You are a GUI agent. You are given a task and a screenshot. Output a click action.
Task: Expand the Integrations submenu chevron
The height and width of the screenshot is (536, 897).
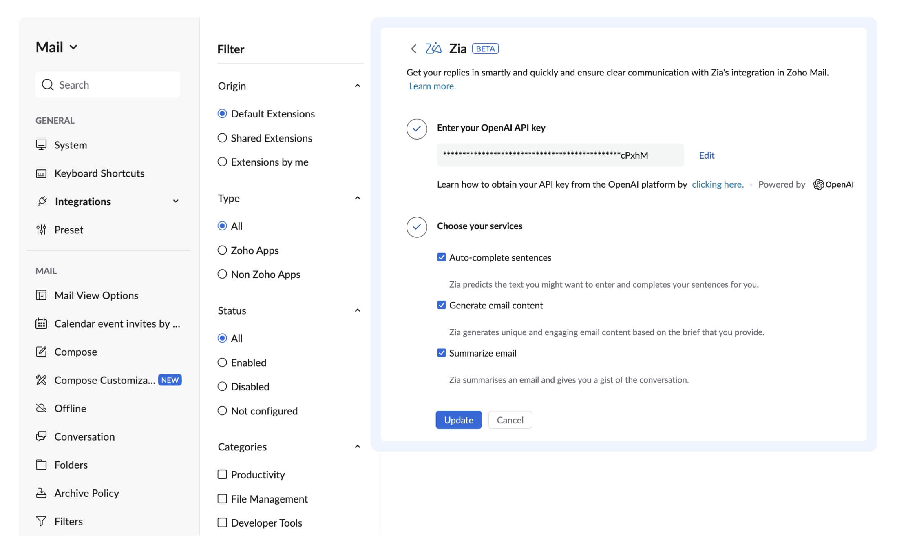(176, 201)
